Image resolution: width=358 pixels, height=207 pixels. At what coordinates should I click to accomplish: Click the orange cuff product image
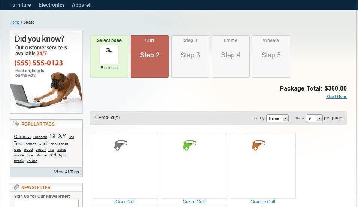coord(263,166)
